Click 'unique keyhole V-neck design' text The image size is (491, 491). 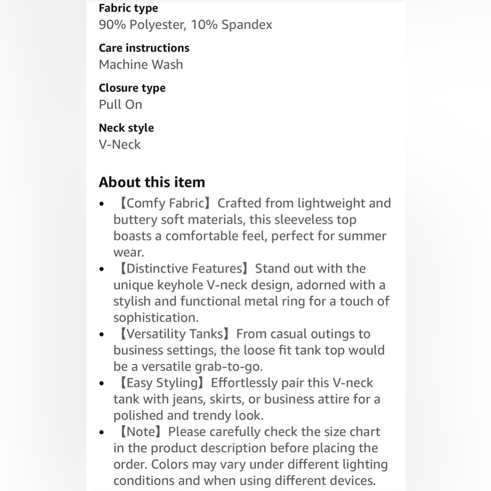[203, 285]
